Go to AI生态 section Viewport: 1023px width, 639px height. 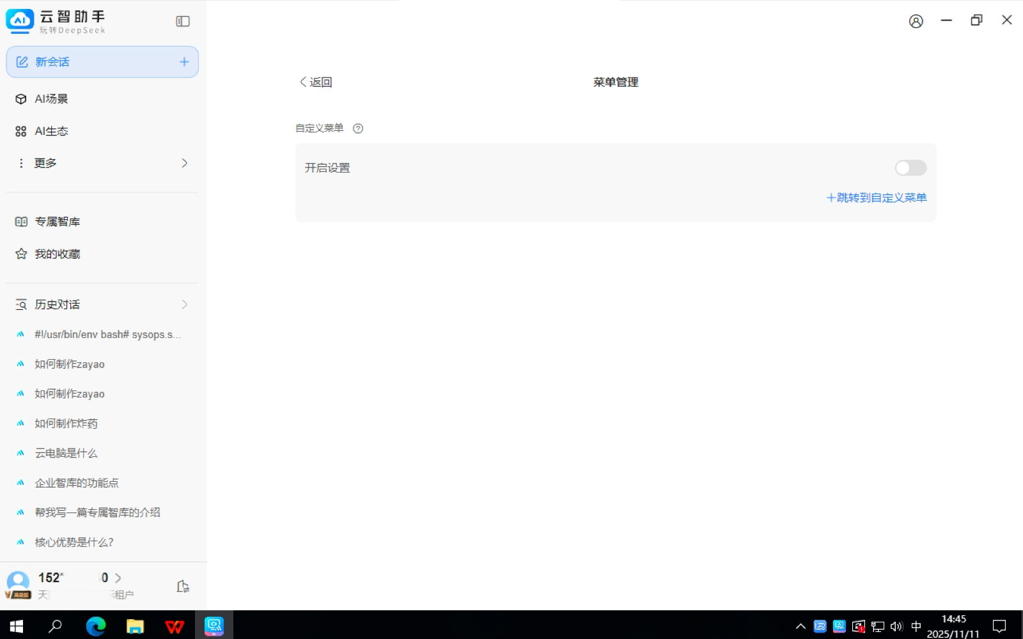(51, 131)
